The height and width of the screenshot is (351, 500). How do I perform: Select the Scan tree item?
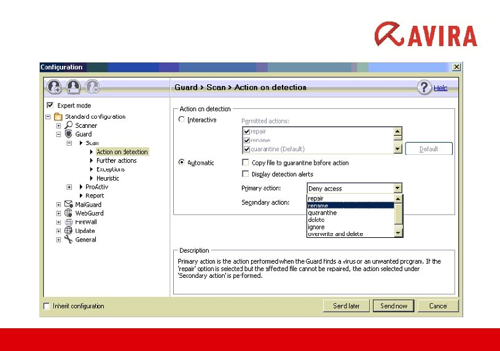[x=92, y=143]
